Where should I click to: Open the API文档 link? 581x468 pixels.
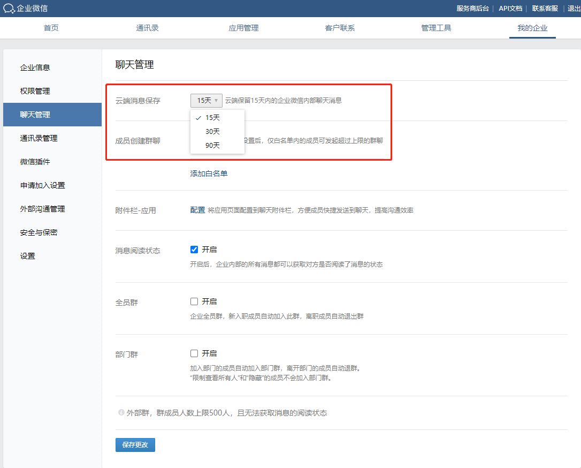click(x=510, y=9)
